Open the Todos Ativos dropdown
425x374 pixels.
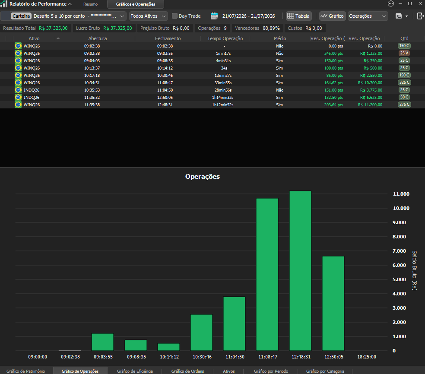pyautogui.click(x=148, y=16)
